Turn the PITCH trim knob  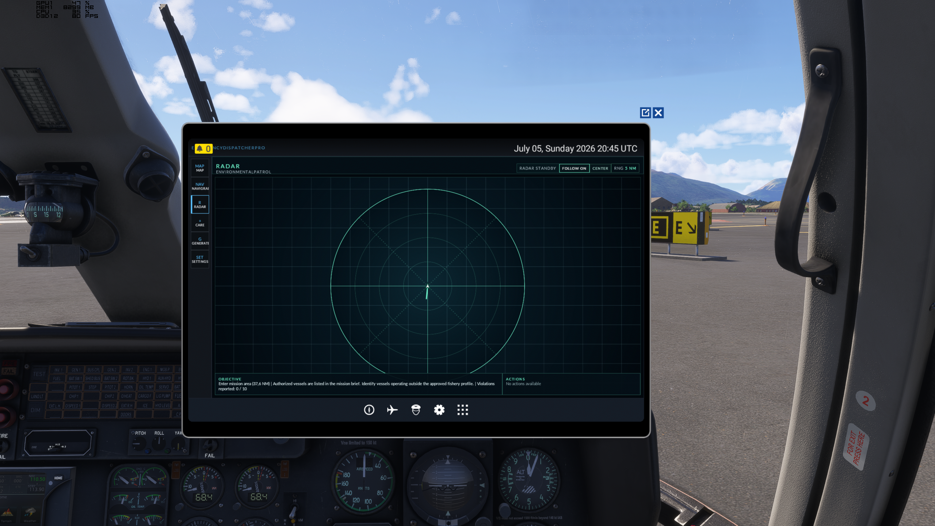pos(138,444)
